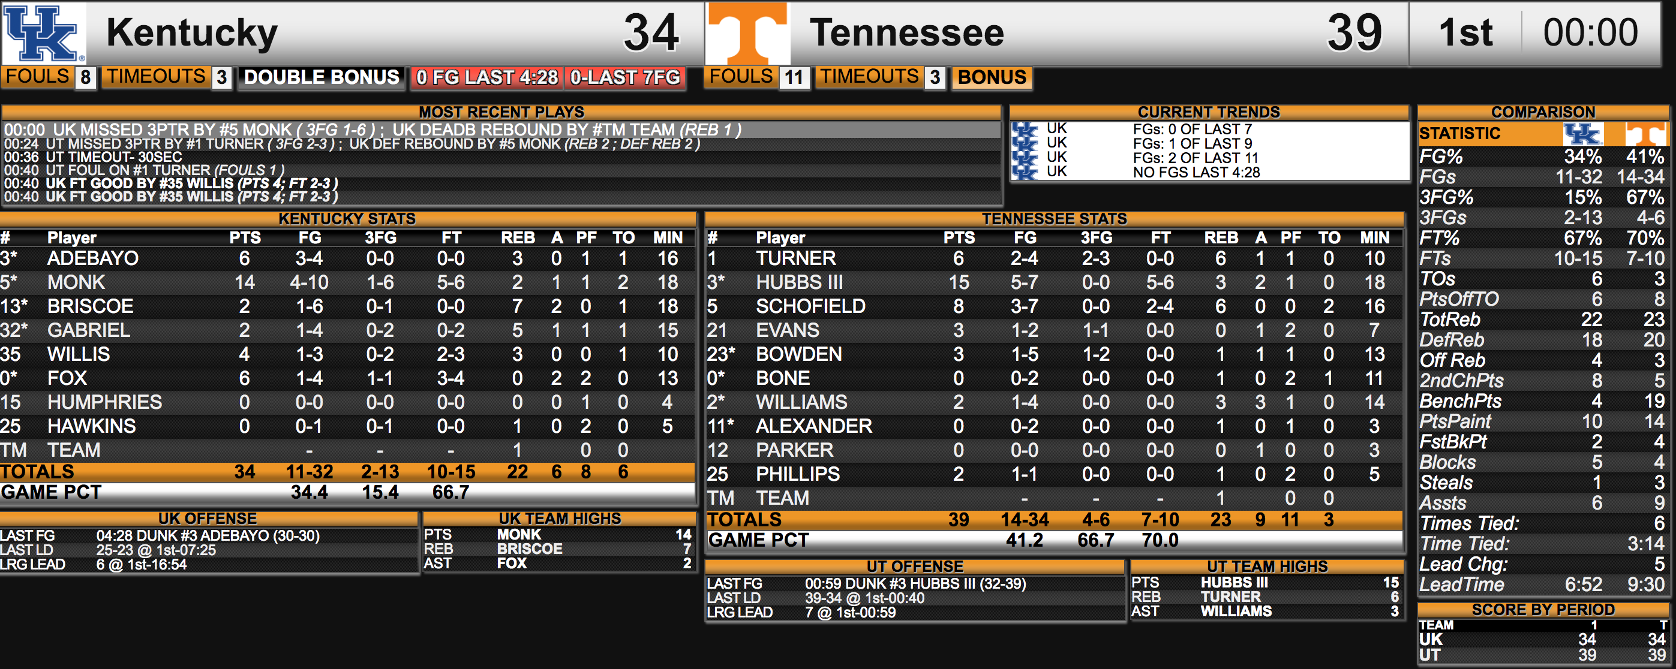Select the 0 FG LAST 4:28 alert
Viewport: 1676px width, 669px height.
[x=487, y=78]
